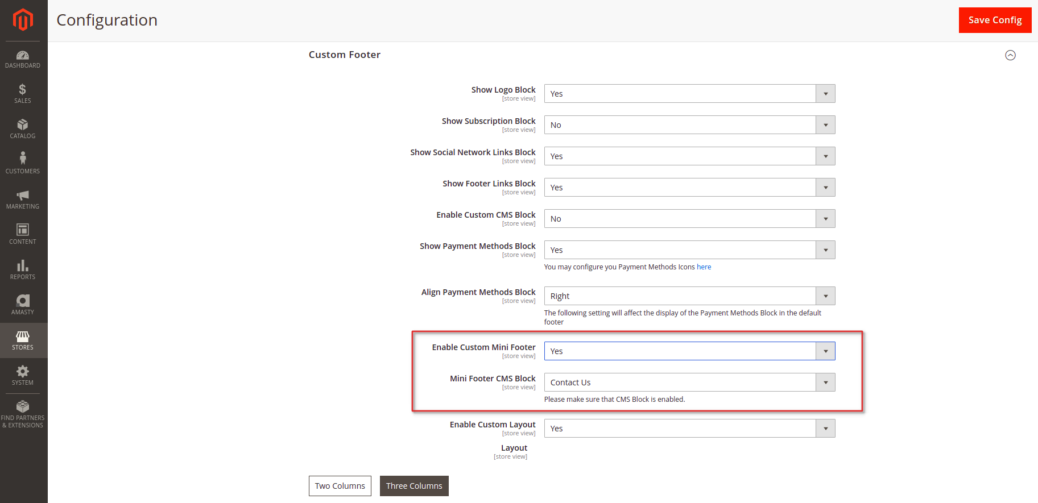
Task: Open the Show Logo Block dropdown
Action: (689, 94)
